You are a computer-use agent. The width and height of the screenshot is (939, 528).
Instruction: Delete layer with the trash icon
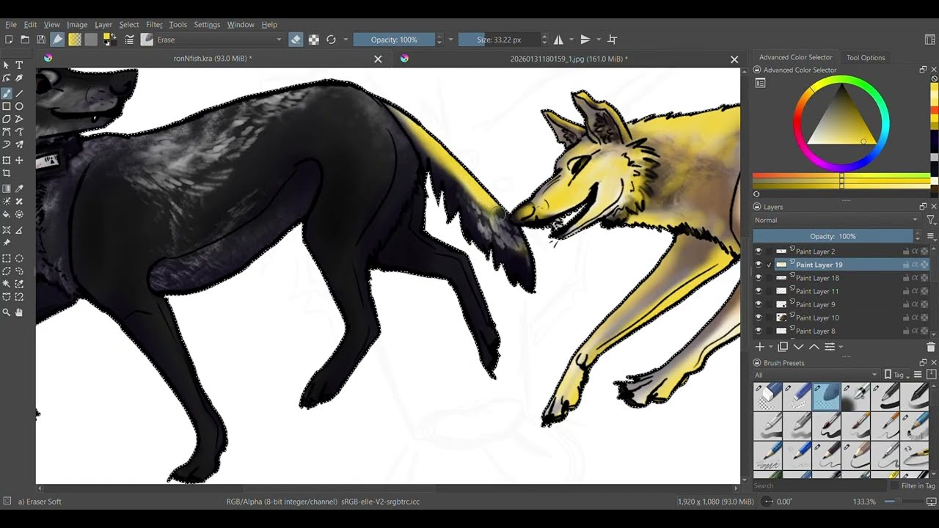(x=931, y=347)
